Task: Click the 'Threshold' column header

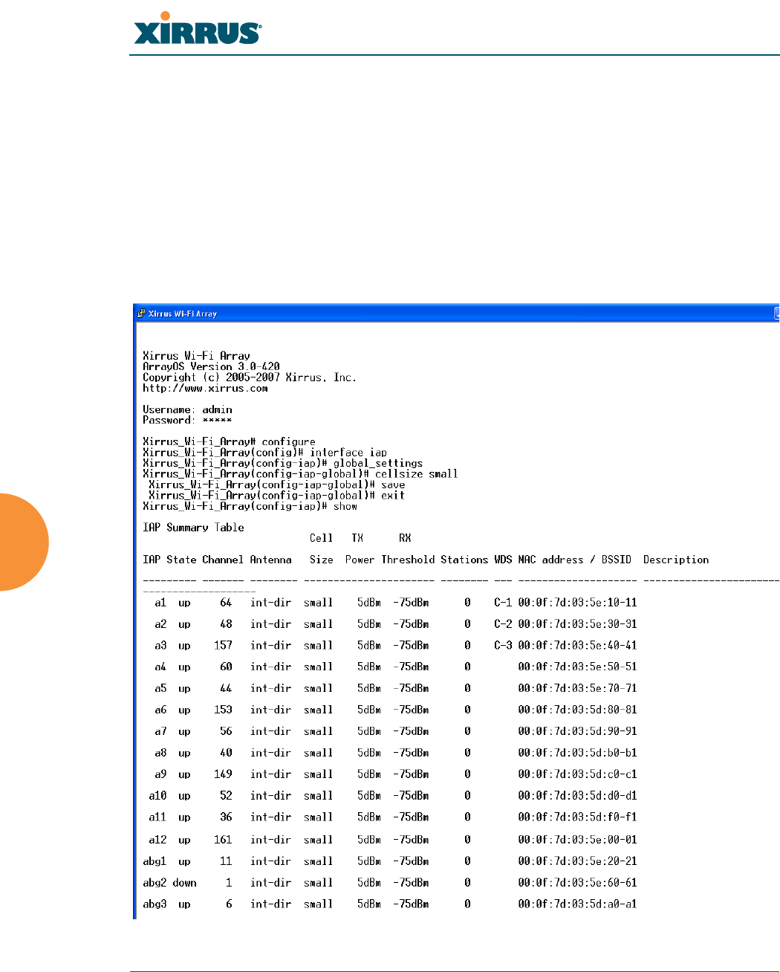Action: [408, 560]
